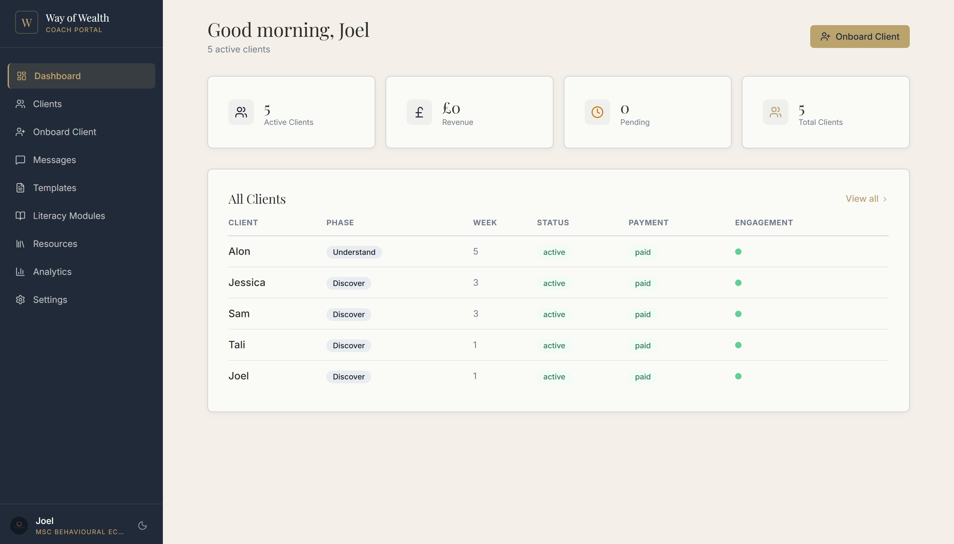954x544 pixels.
Task: Select the Templates icon in sidebar
Action: [x=21, y=188]
